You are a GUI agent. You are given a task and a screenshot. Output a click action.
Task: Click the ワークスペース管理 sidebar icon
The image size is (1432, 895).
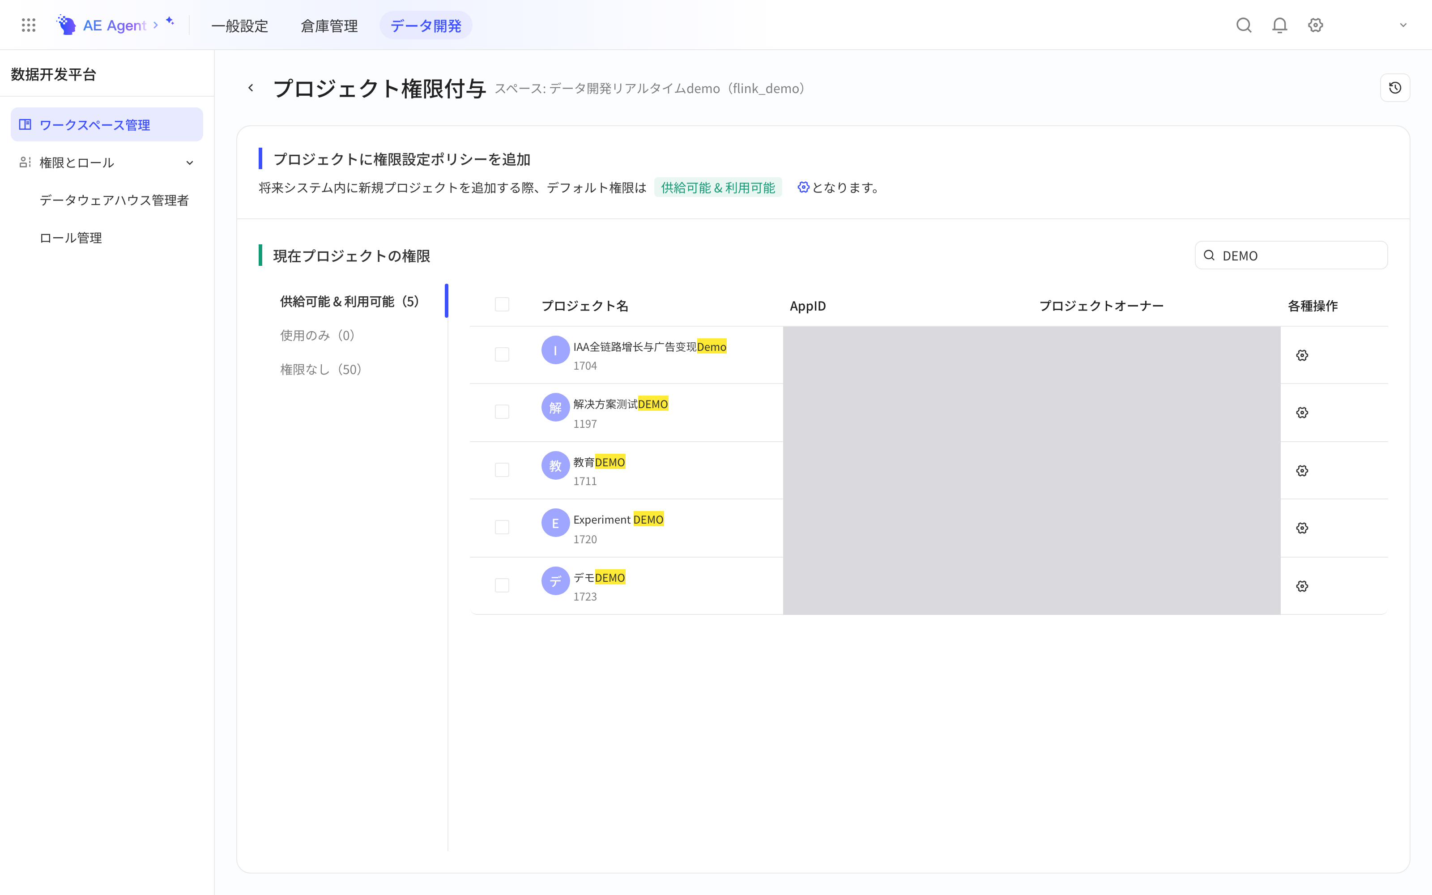point(25,124)
